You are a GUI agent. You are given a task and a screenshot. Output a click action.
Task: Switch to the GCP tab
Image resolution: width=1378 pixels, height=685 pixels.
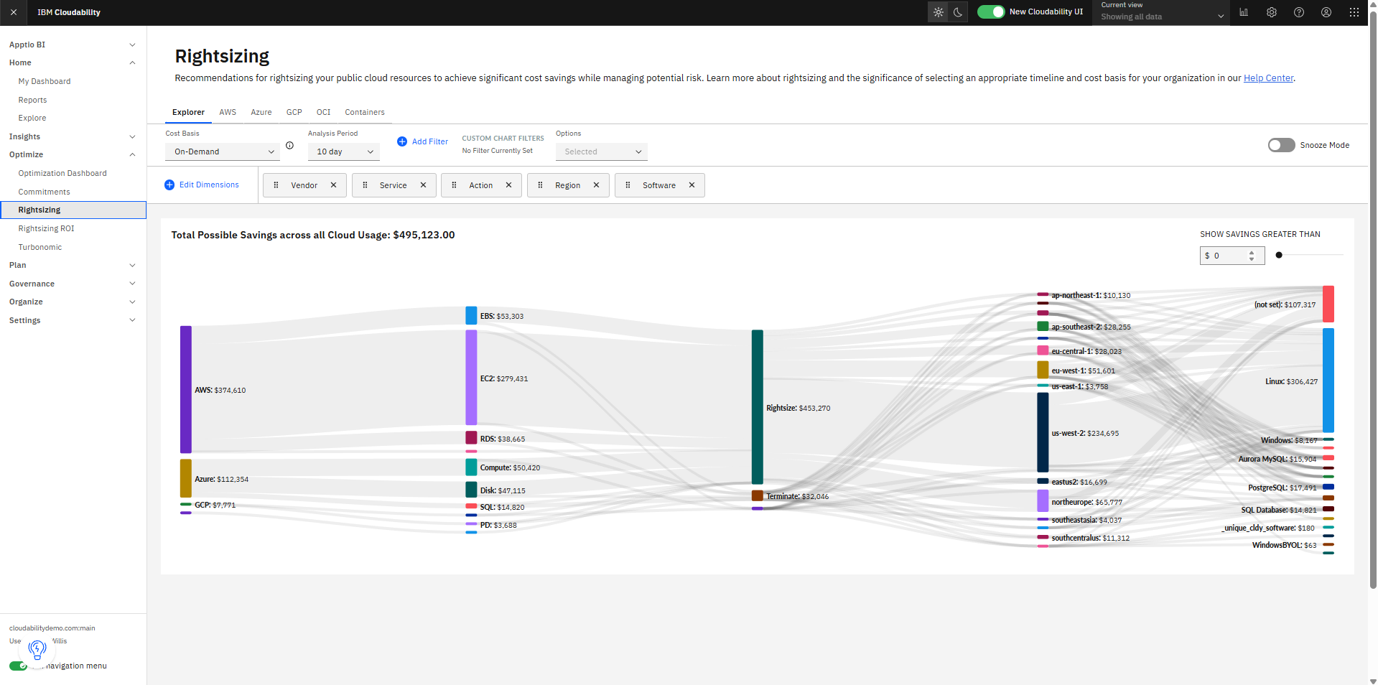click(x=294, y=112)
